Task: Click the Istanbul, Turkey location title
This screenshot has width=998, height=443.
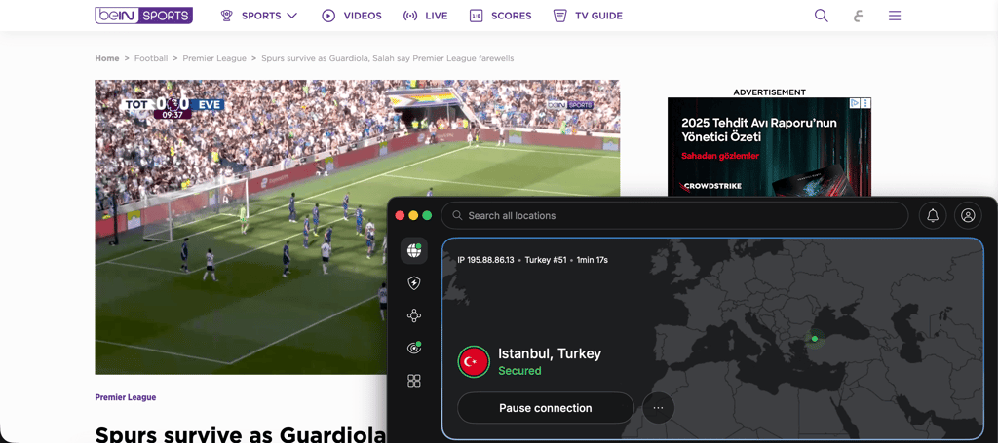Action: (x=550, y=354)
